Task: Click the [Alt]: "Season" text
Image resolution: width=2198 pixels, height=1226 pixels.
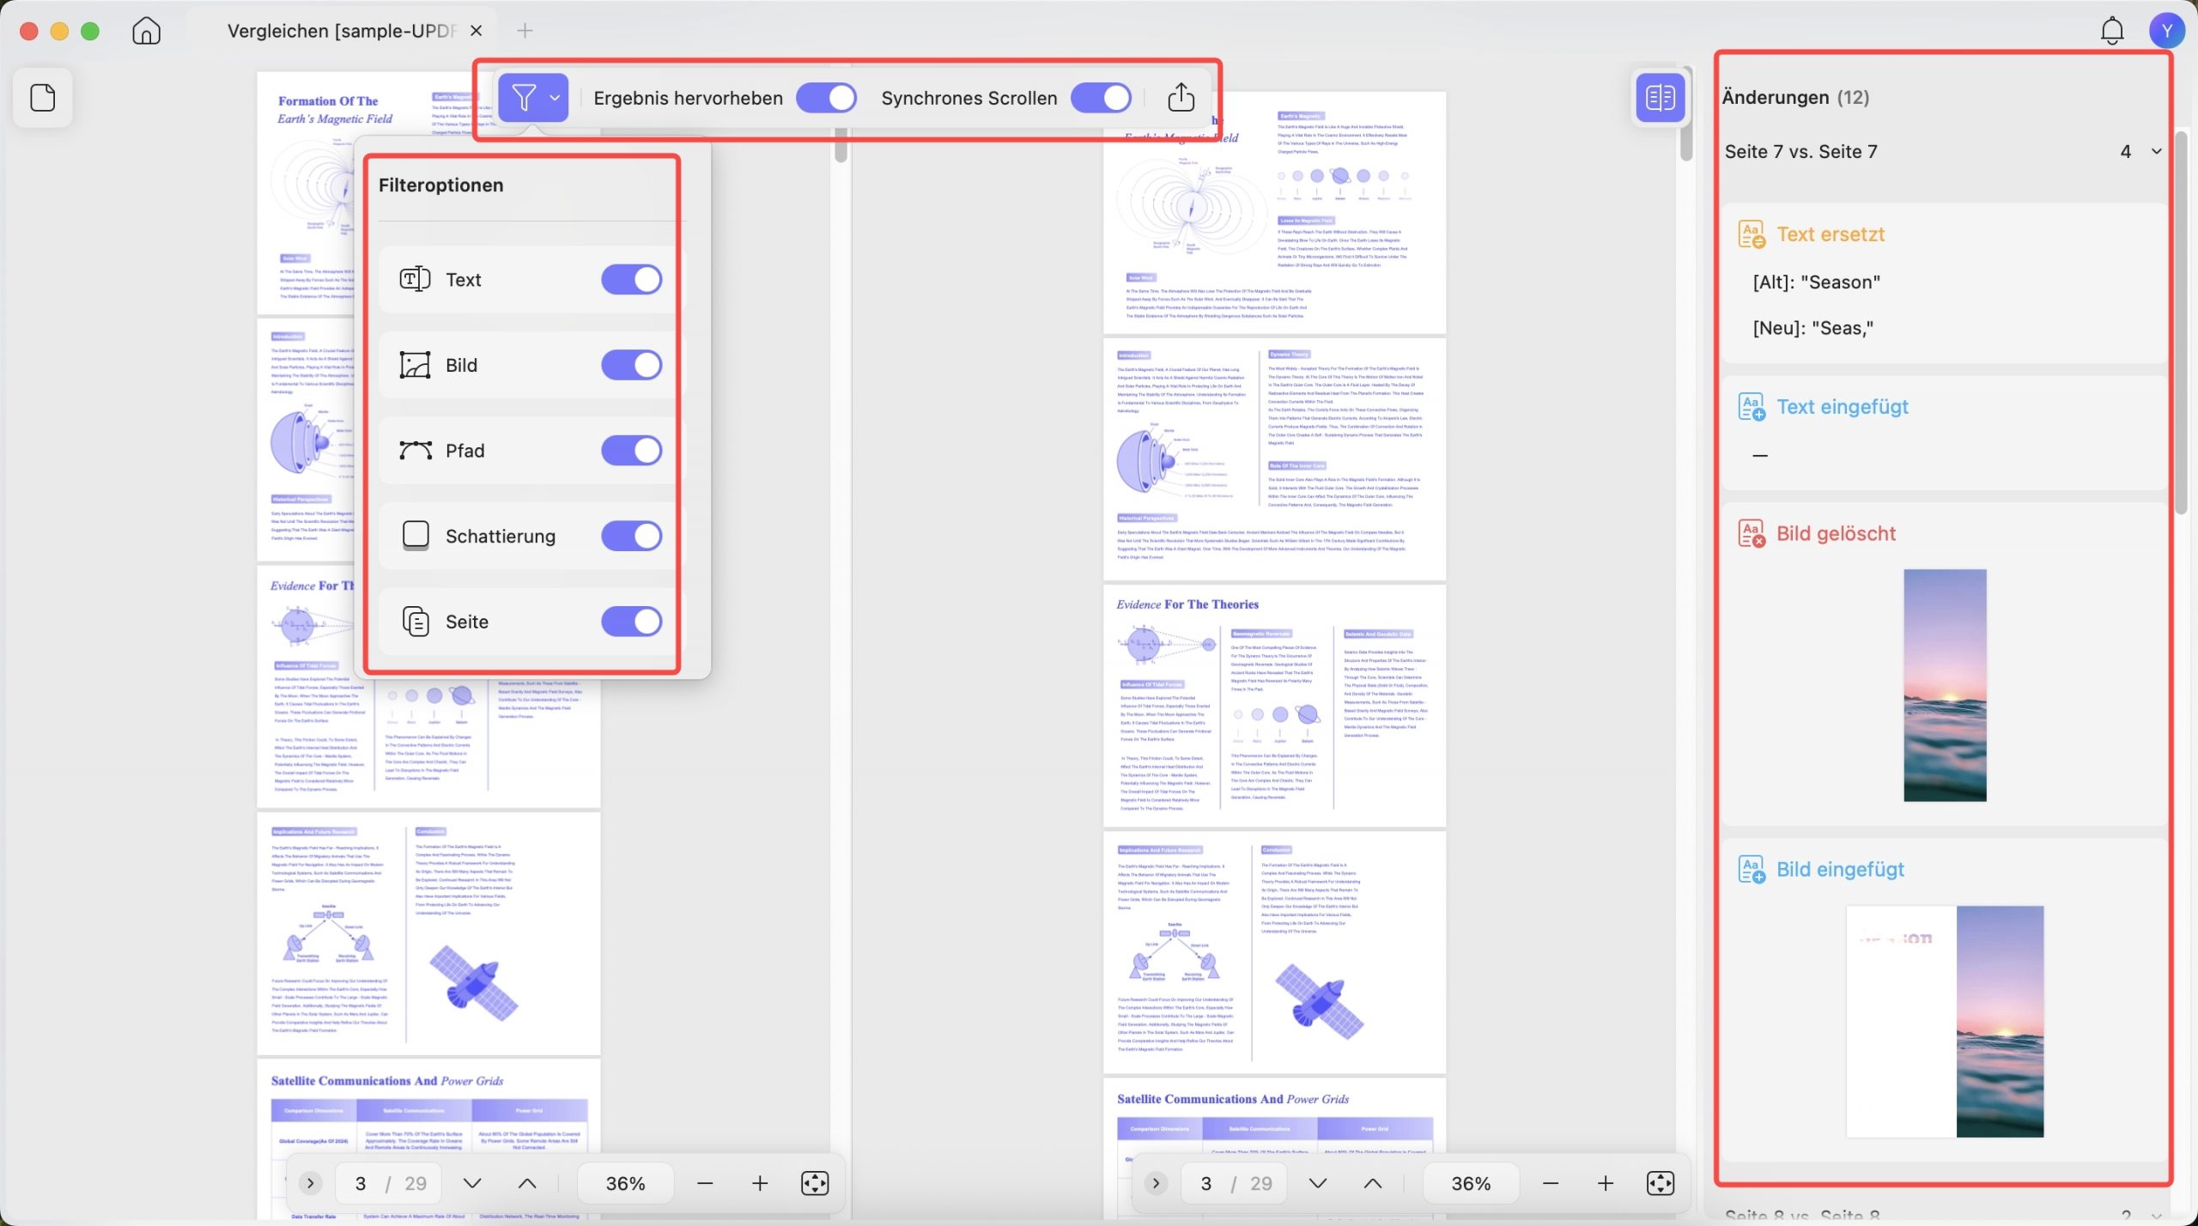Action: (x=1817, y=282)
